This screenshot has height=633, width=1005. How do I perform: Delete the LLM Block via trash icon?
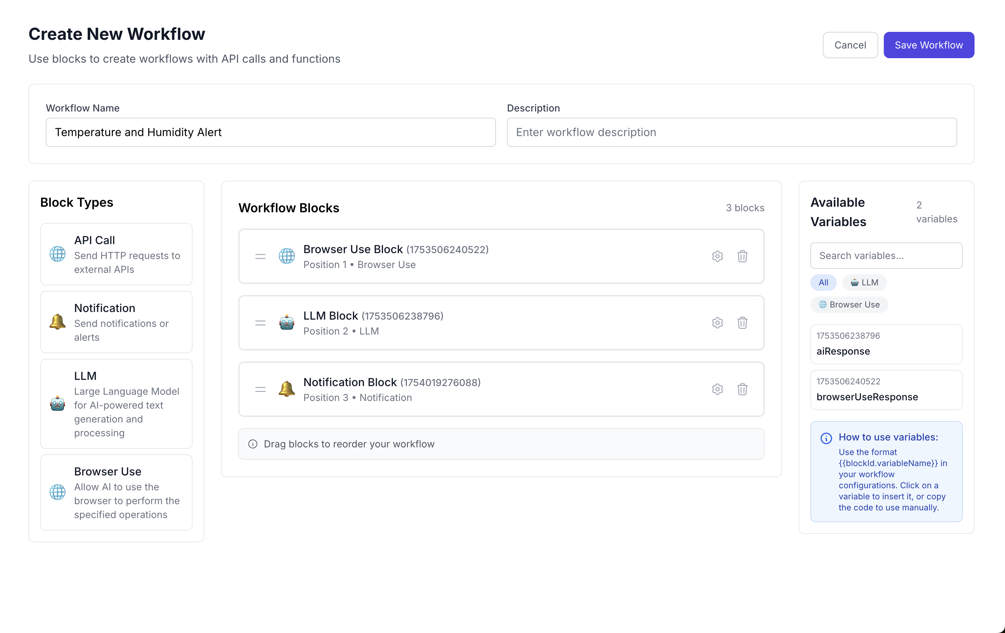tap(742, 322)
